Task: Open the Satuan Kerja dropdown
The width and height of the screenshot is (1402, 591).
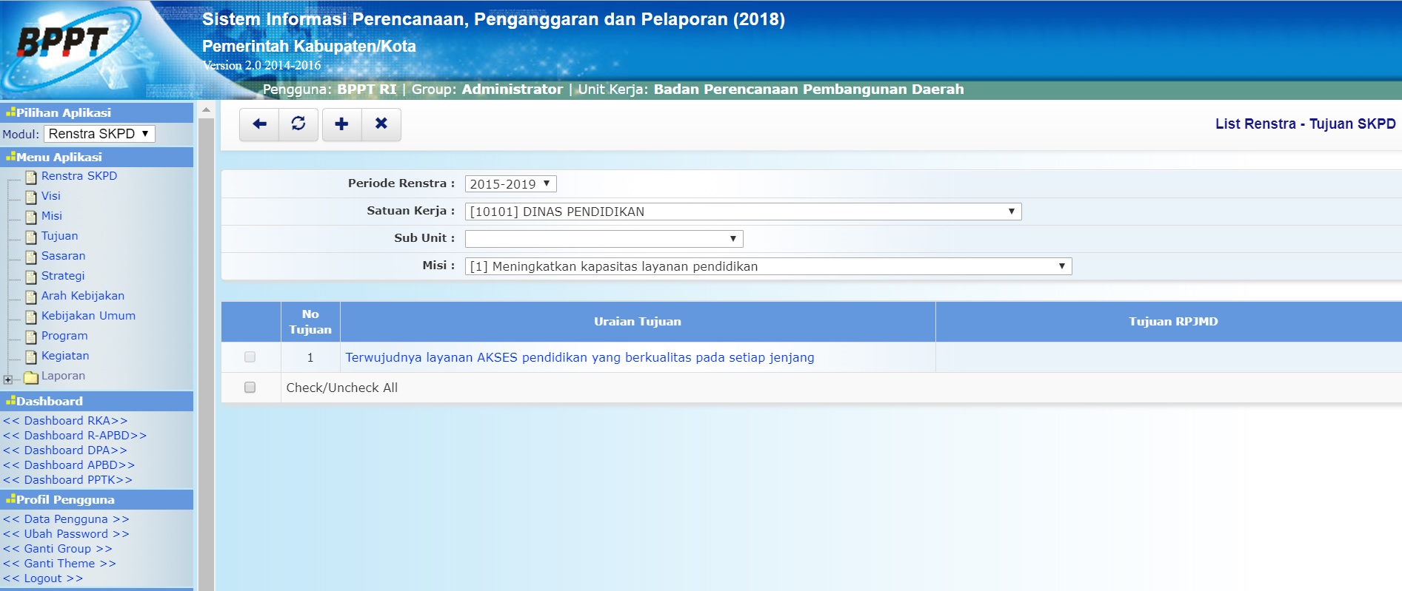Action: click(743, 212)
